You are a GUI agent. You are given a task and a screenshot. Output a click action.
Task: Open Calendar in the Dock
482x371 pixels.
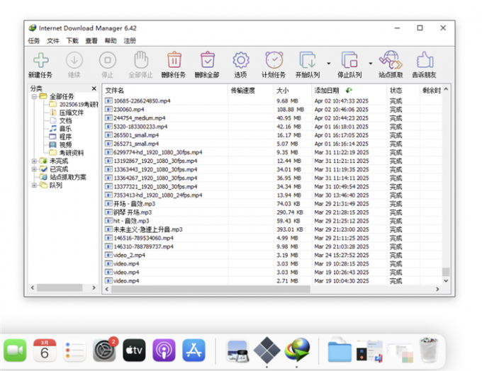45,350
